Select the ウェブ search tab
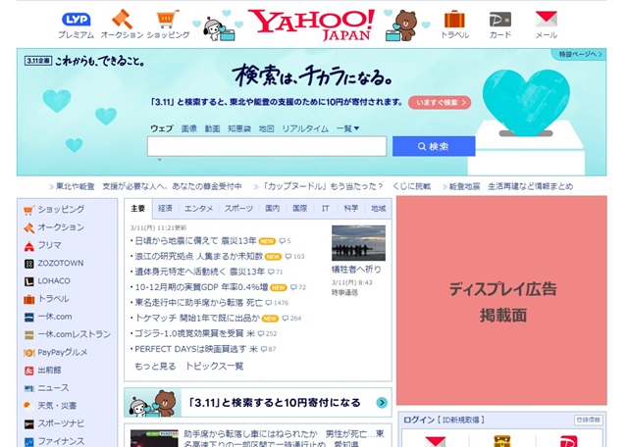Viewport: 628px width, 447px height. [161, 128]
